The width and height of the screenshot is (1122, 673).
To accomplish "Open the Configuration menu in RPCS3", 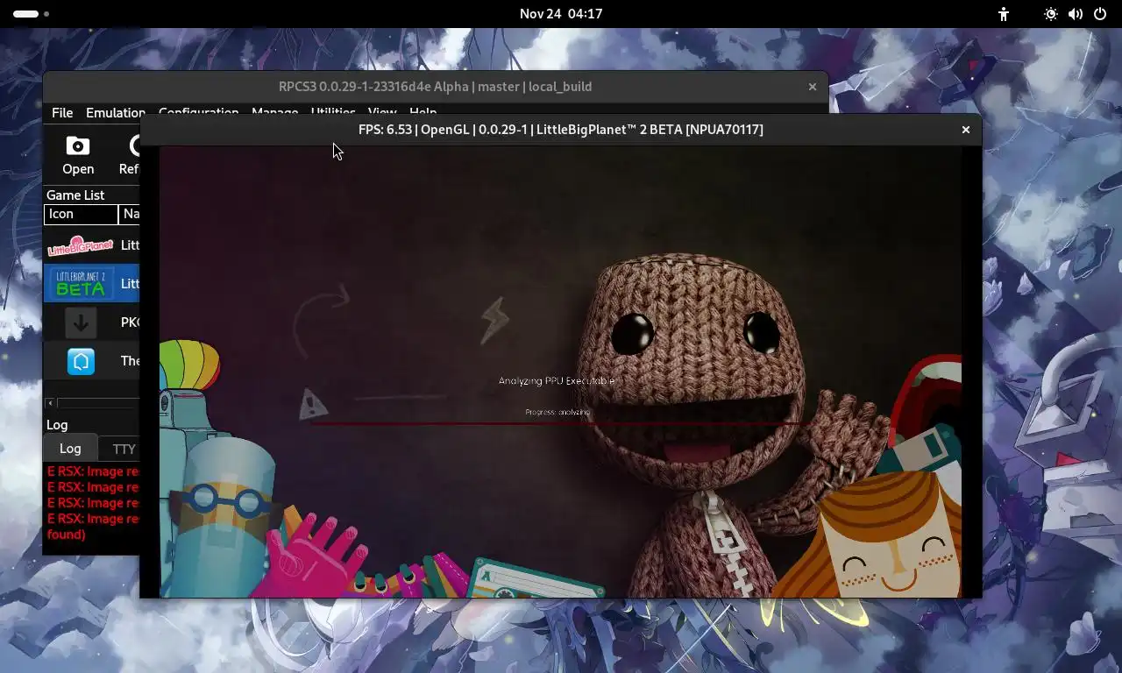I will [198, 110].
